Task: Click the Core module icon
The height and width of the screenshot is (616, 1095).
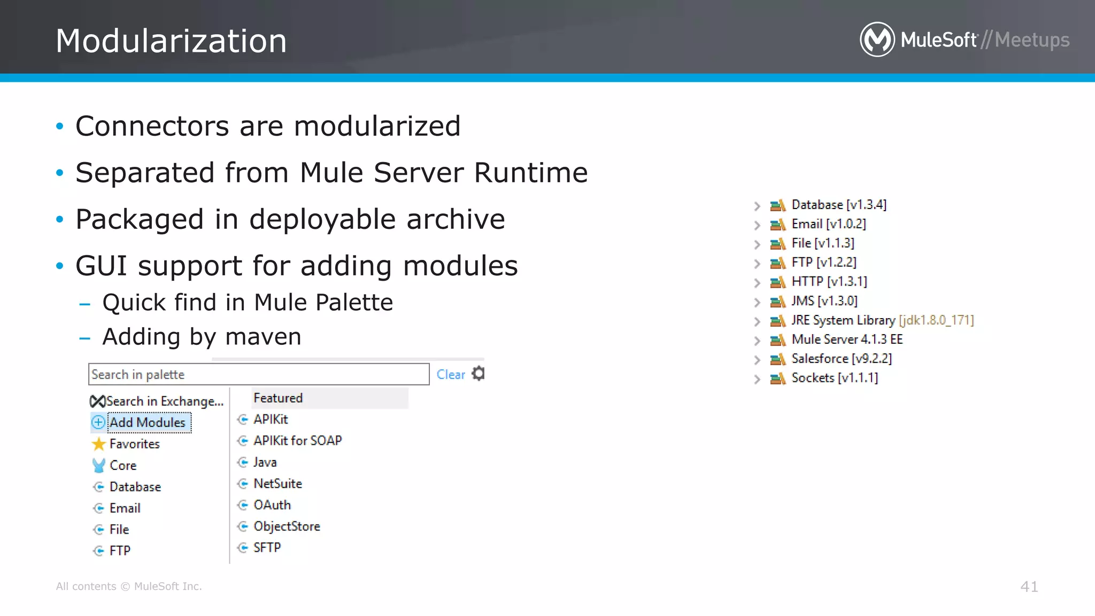Action: click(98, 465)
